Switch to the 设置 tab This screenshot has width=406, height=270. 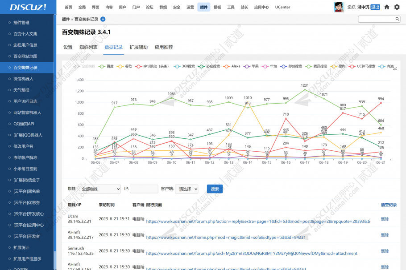[x=68, y=47]
